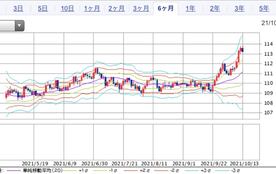Click the 110 price axis label
Screen dimensions: 276x174
pyautogui.click(x=268, y=83)
